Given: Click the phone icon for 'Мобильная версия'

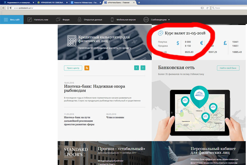Looking at the screenshot, I should point(112,19).
